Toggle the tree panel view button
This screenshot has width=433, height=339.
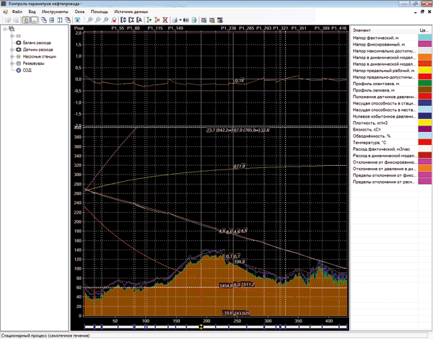(26, 20)
